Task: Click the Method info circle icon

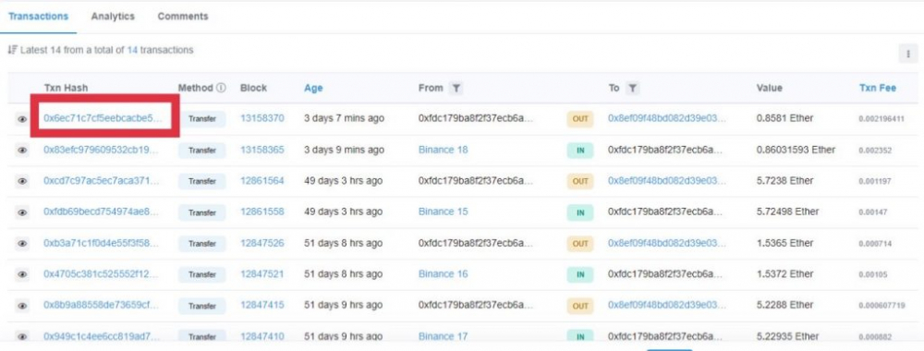Action: coord(221,88)
